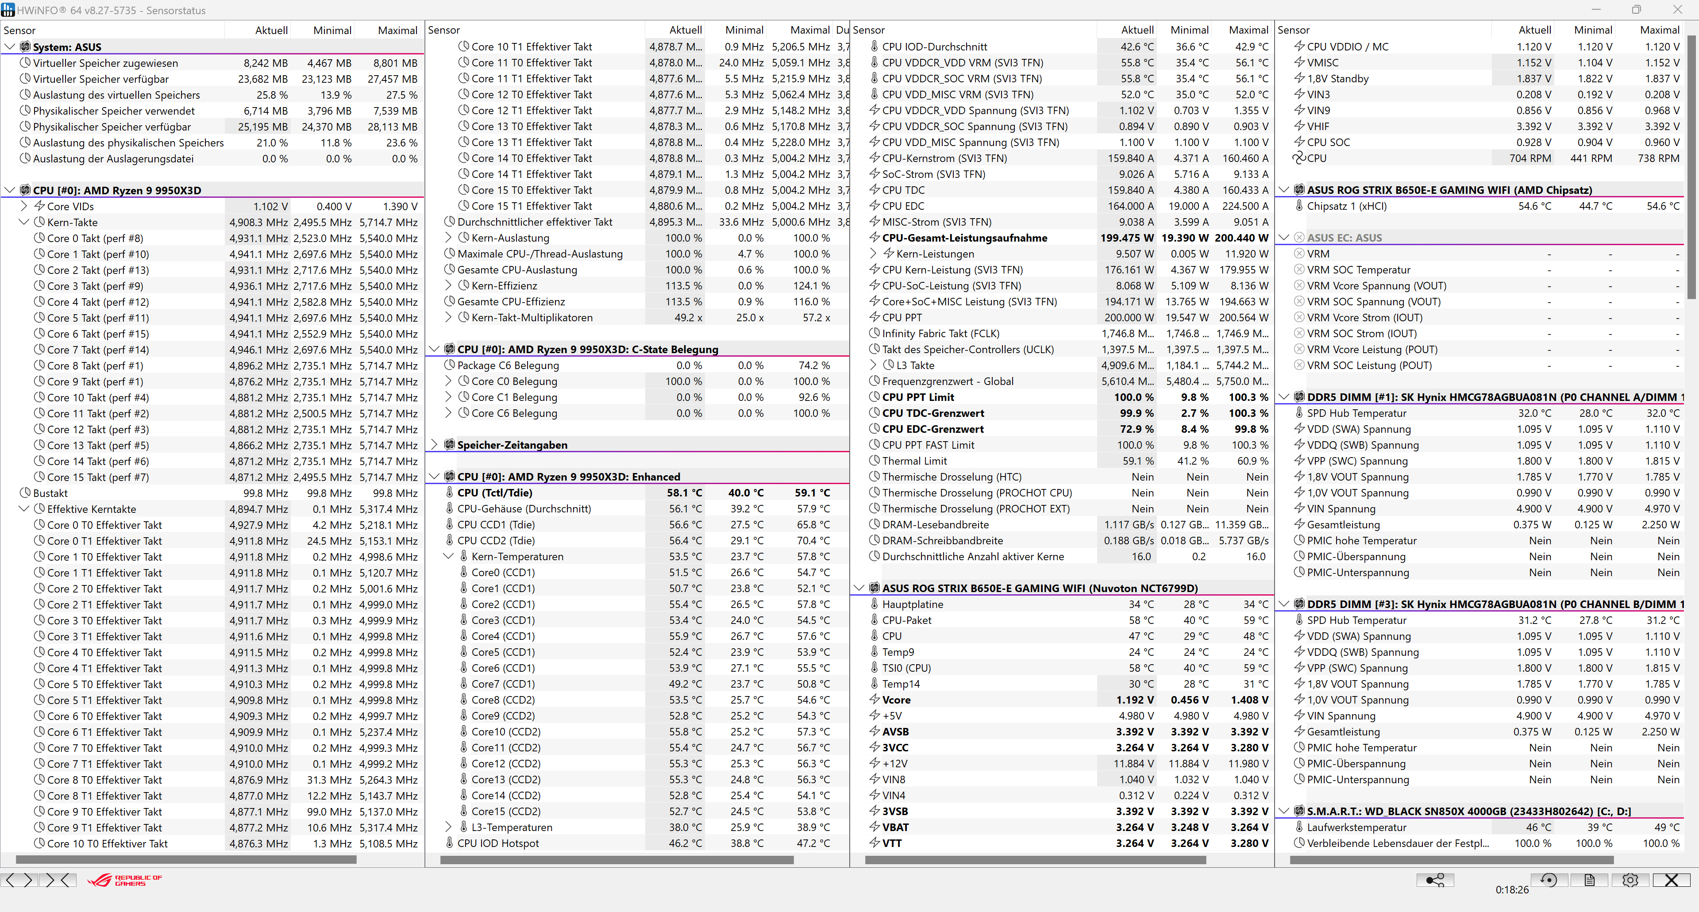This screenshot has width=1699, height=912.
Task: Start logging with the document icon
Action: tap(1589, 880)
